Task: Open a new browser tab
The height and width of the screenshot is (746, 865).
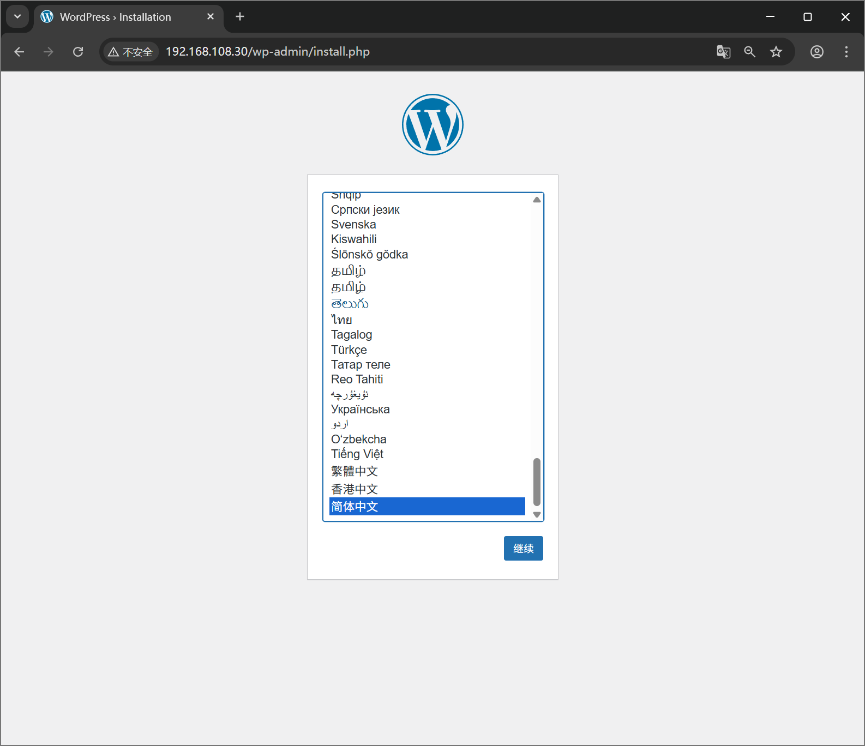Action: coord(240,17)
